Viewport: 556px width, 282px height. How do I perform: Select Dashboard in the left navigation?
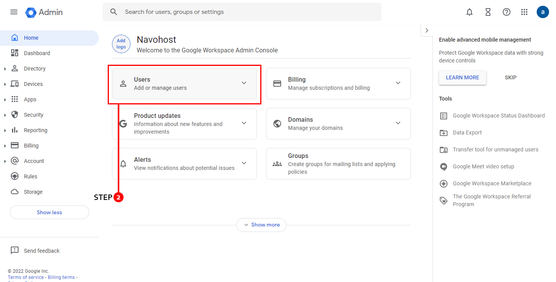click(37, 53)
